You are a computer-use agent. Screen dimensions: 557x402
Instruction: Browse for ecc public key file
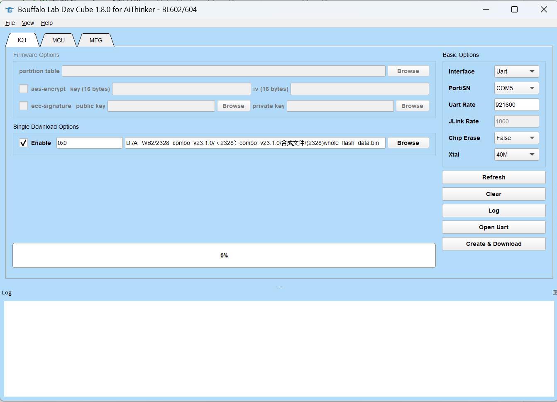click(x=234, y=106)
